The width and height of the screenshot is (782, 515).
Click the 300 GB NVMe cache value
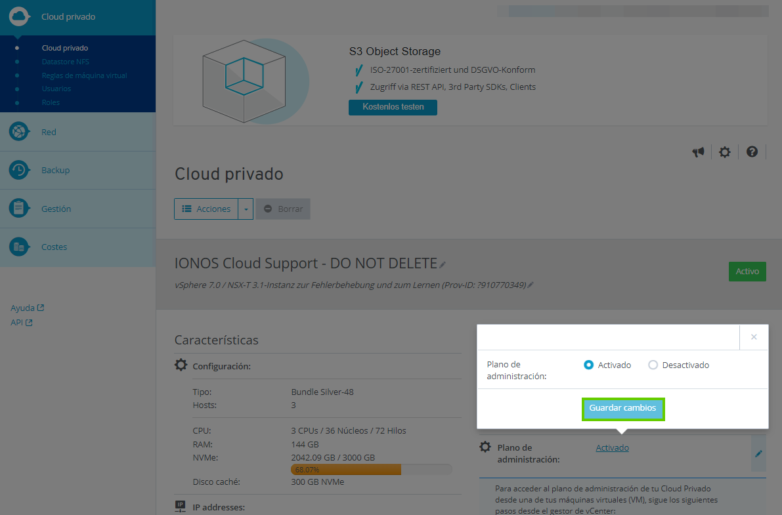tap(318, 482)
